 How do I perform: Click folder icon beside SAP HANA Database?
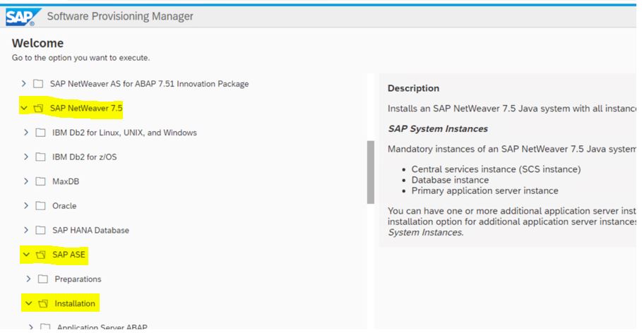tap(40, 231)
